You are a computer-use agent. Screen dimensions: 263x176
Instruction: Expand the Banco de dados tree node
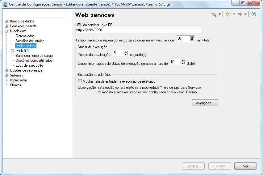6,22
